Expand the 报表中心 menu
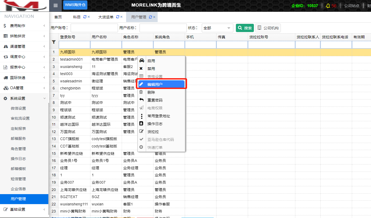This screenshot has height=218, width=371. click(24, 67)
